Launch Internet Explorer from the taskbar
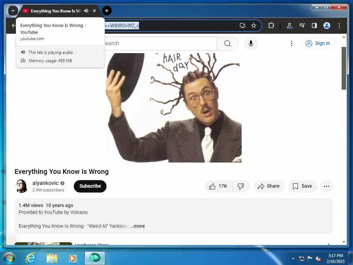The image size is (353, 265). [31, 258]
